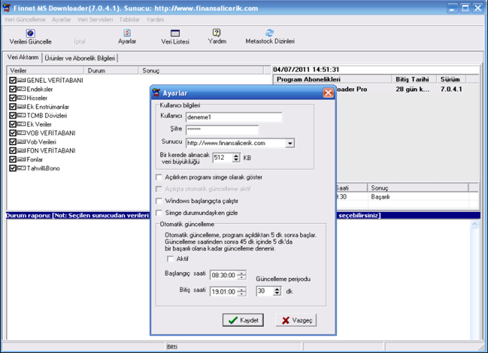Open the Tablolar menu

pos(129,19)
